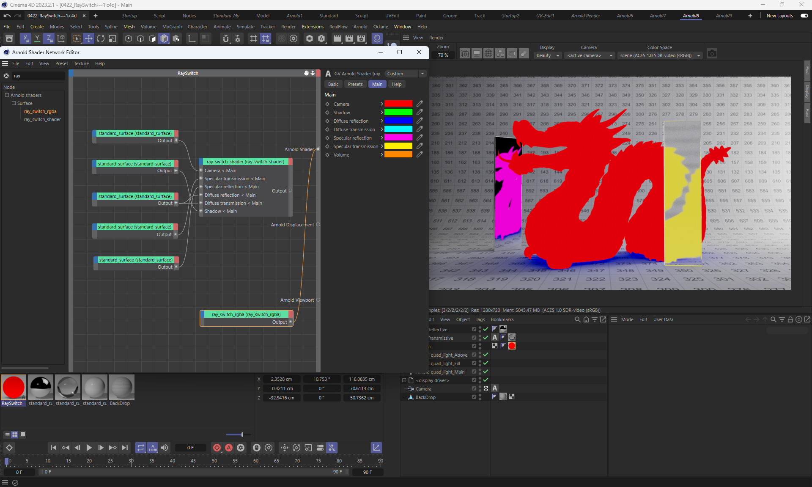Open the active camera dropdown
Viewport: 812px width, 487px height.
pos(590,55)
